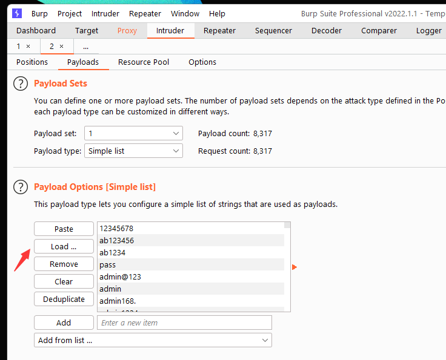Select the payload entry reading exactly admin

(191, 289)
